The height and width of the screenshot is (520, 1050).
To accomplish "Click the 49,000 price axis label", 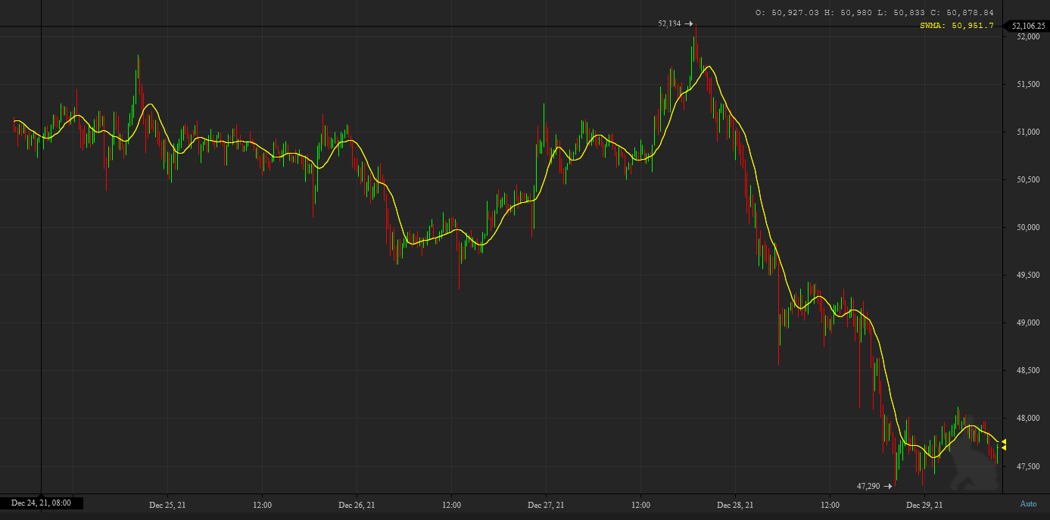I will click(1030, 323).
